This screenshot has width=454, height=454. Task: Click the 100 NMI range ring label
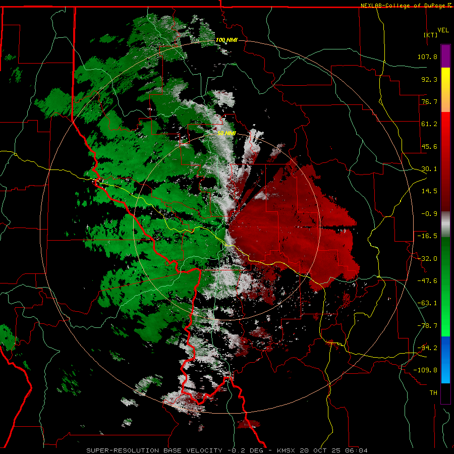coord(226,40)
